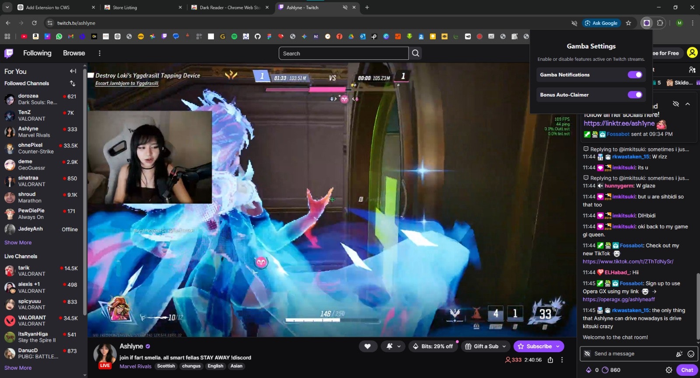Viewport: 700px width, 378px height.
Task: Open the linktr.ee/ash1yne link
Action: [619, 124]
